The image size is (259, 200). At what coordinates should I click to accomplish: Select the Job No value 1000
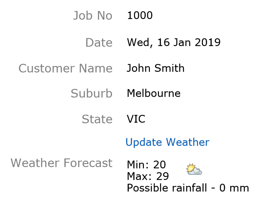[x=140, y=15]
